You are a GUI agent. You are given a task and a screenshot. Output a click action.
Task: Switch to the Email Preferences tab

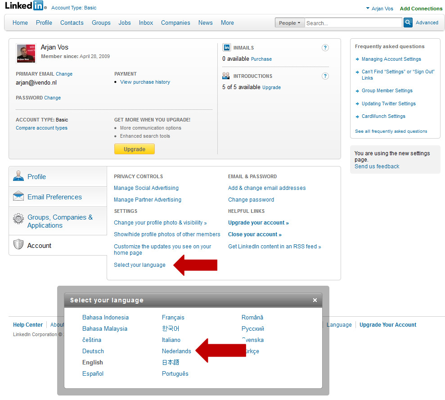(58, 197)
